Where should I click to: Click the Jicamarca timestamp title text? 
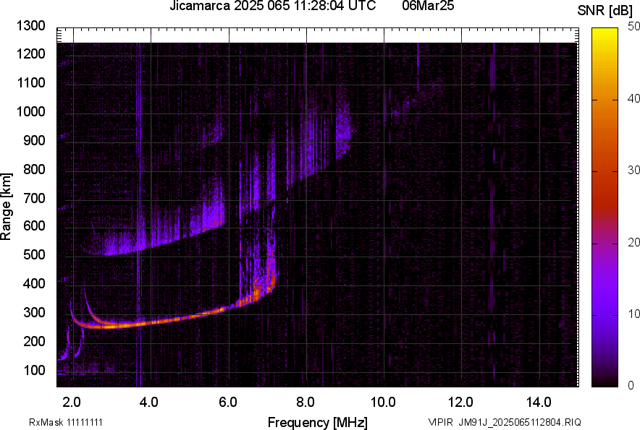tap(272, 7)
